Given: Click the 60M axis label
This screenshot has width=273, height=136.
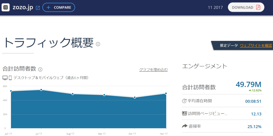Looking at the screenshot, I should click(x=5, y=86).
